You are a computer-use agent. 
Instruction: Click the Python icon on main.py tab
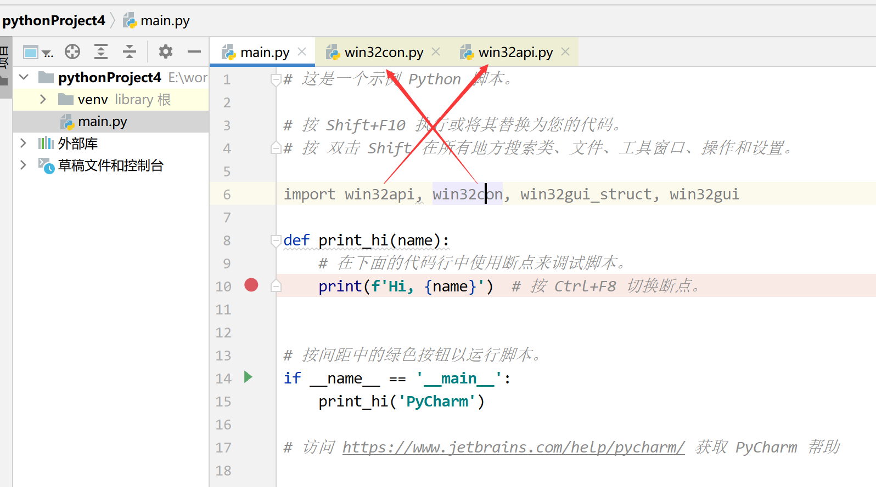click(x=228, y=53)
